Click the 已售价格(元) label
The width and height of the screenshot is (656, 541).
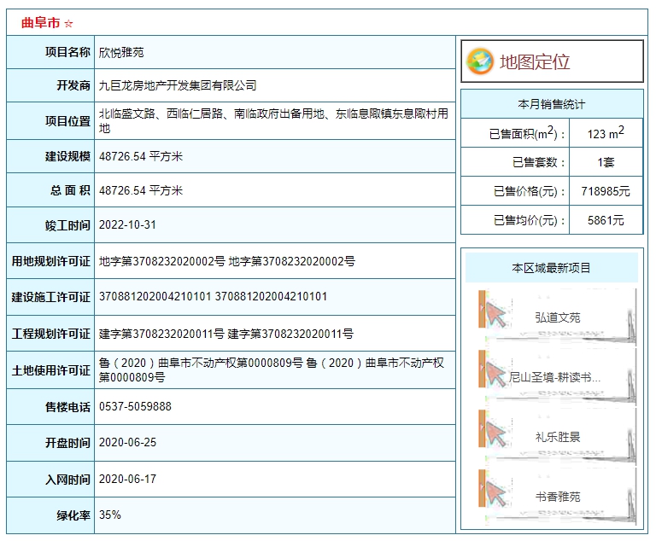click(x=529, y=191)
